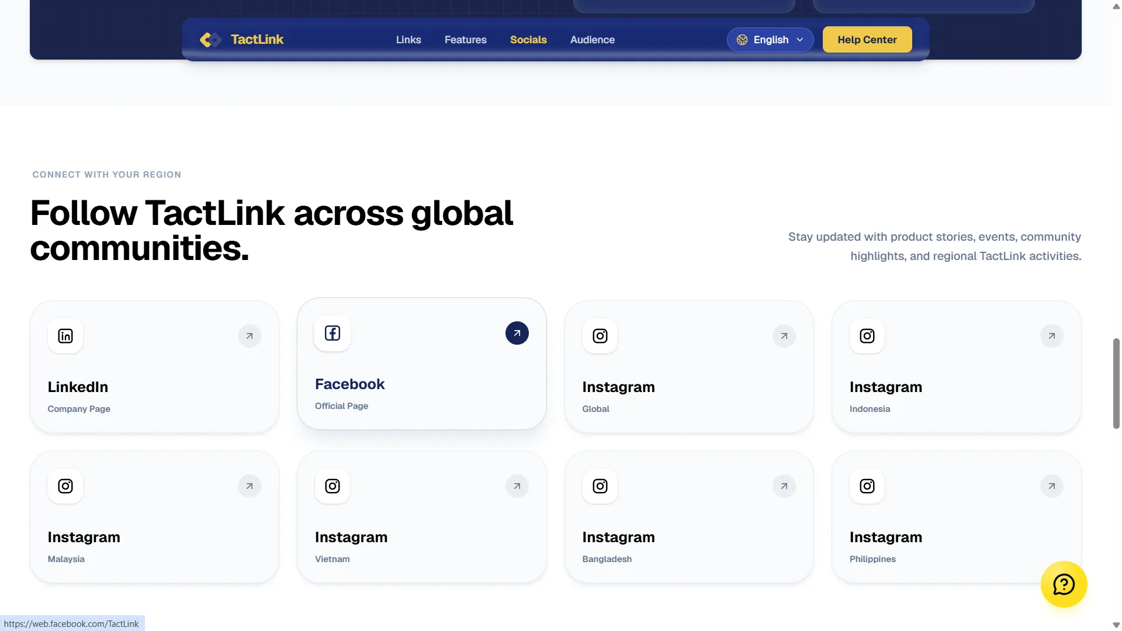The image size is (1122, 631).
Task: Open the TactLink brand name link
Action: point(257,39)
